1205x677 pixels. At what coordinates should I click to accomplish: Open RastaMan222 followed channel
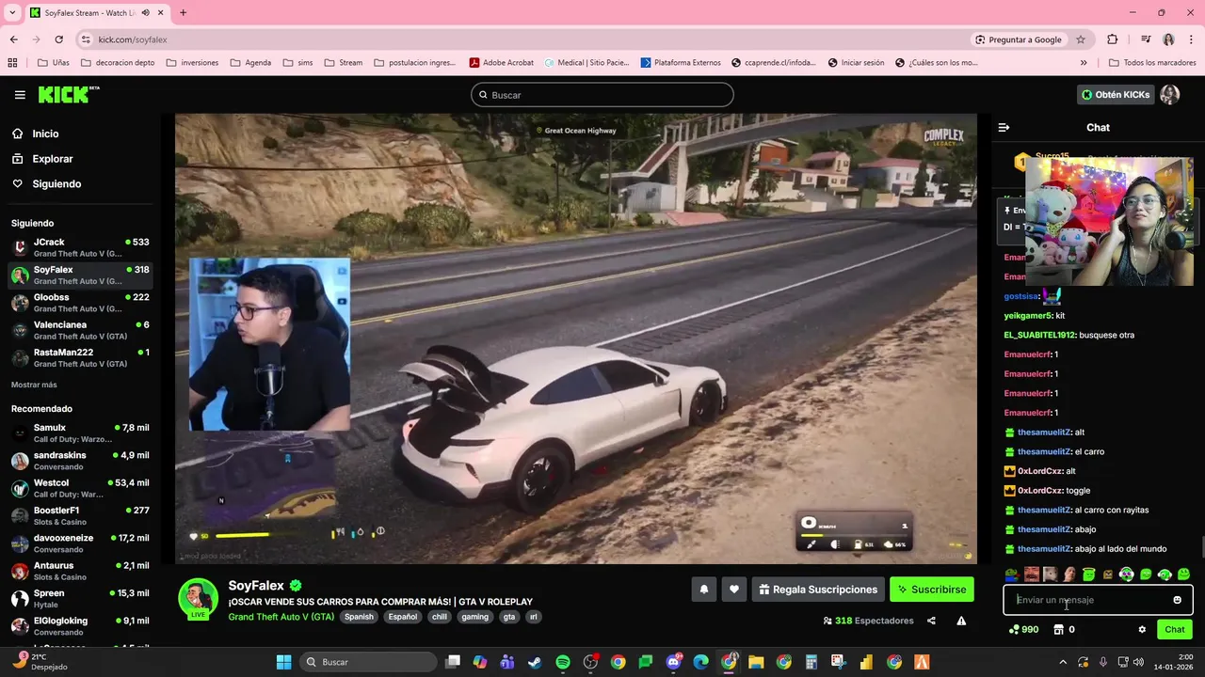pos(80,357)
